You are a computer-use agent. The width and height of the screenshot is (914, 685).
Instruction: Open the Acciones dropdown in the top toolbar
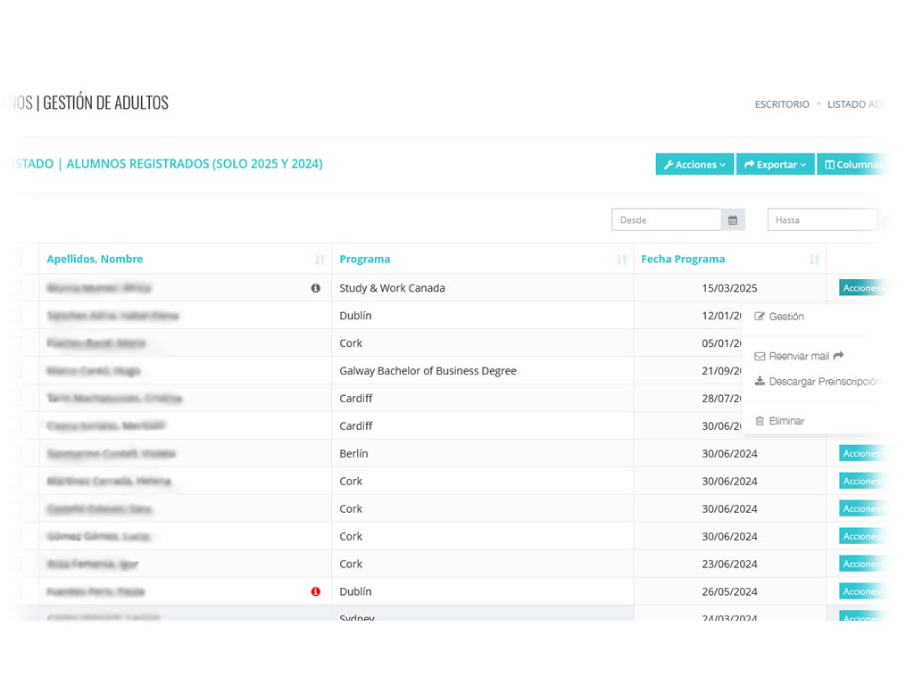tap(694, 165)
